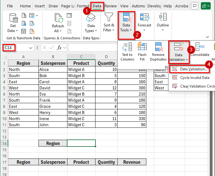Image resolution: width=215 pixels, height=176 pixels.
Task: Click the Insert Function fx icon
Action: (59, 48)
